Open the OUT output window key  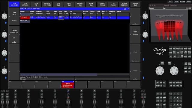pos(174,48)
